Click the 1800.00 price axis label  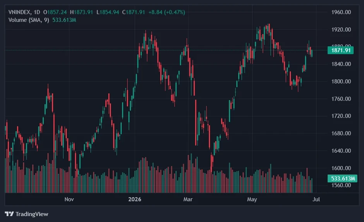[x=341, y=82]
